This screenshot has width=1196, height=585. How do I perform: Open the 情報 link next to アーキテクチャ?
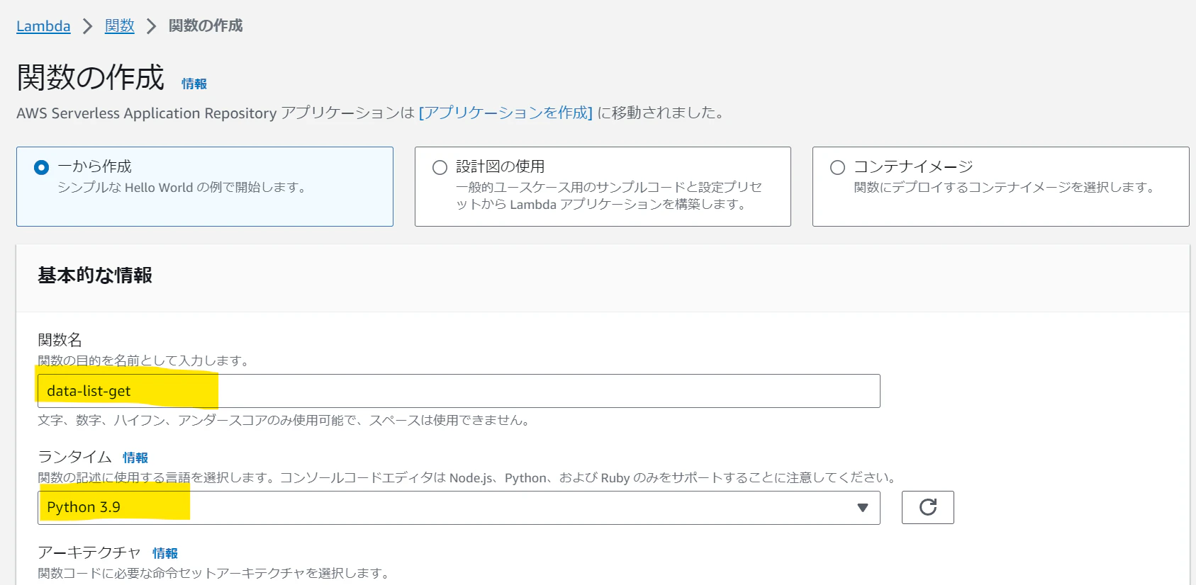[x=164, y=553]
